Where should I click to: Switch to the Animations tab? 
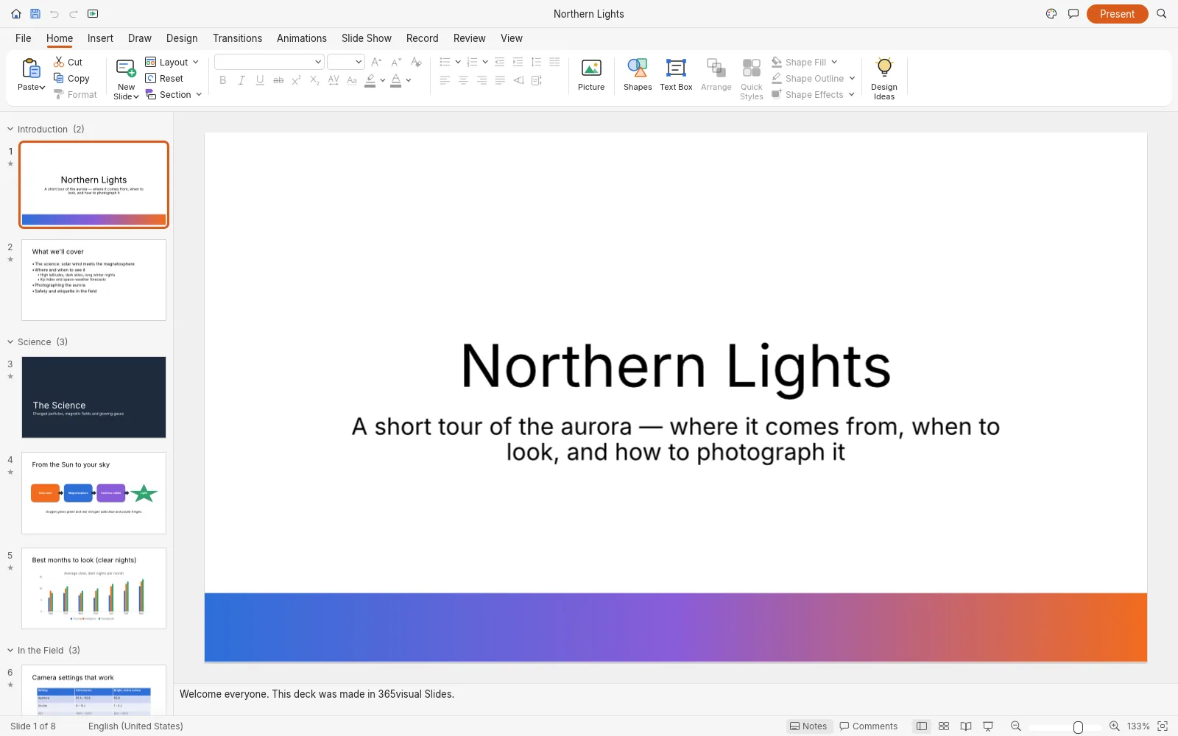pyautogui.click(x=302, y=38)
